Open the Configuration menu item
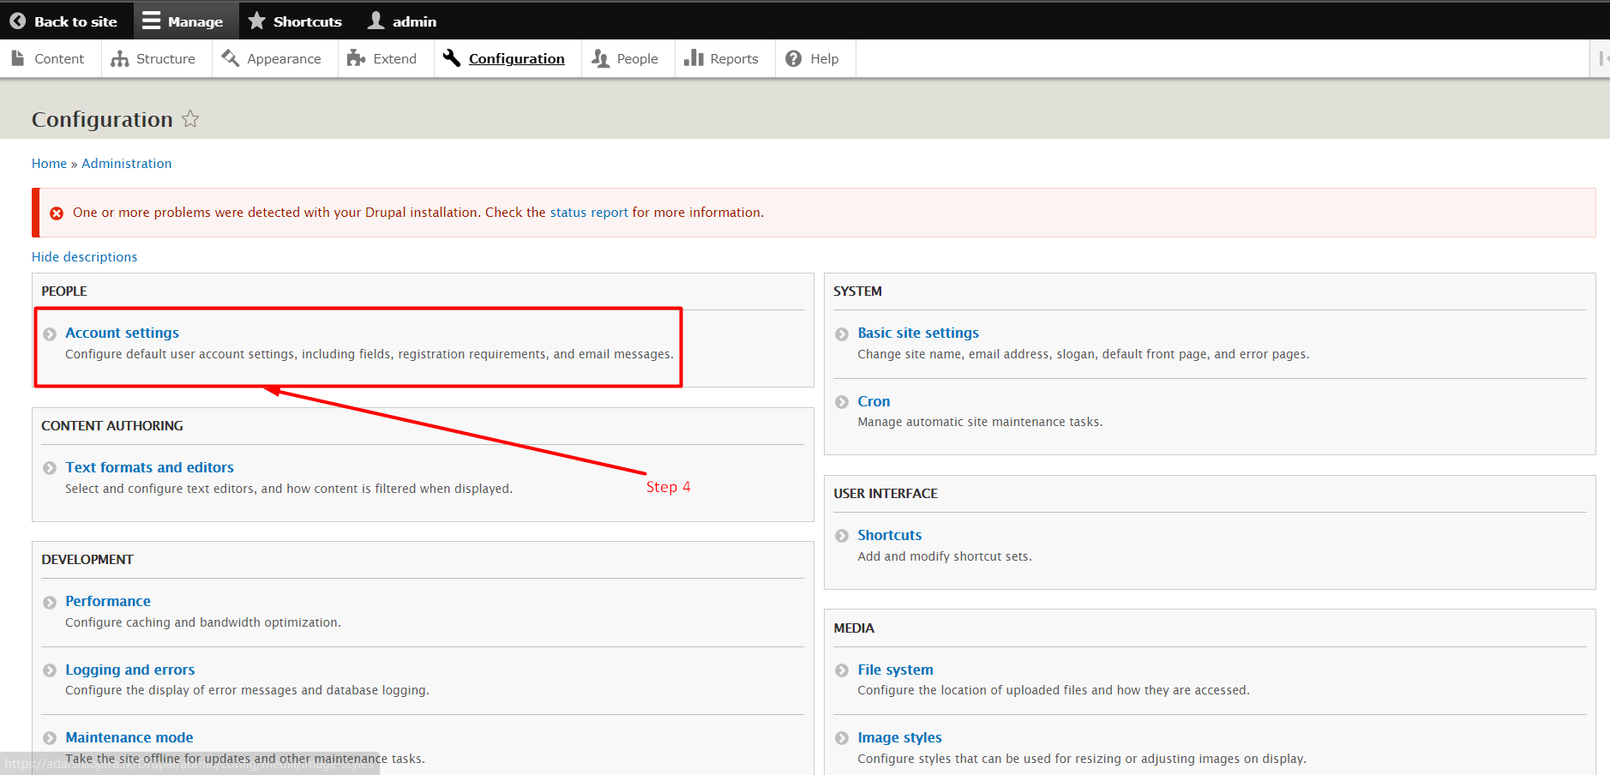 pyautogui.click(x=508, y=58)
